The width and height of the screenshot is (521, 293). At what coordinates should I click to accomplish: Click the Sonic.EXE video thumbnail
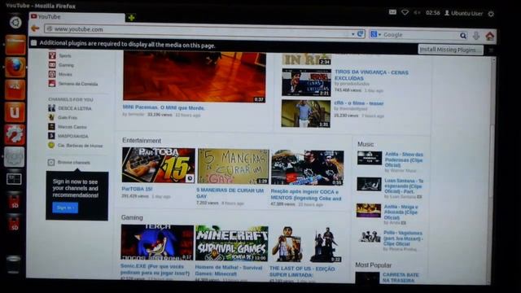point(157,243)
